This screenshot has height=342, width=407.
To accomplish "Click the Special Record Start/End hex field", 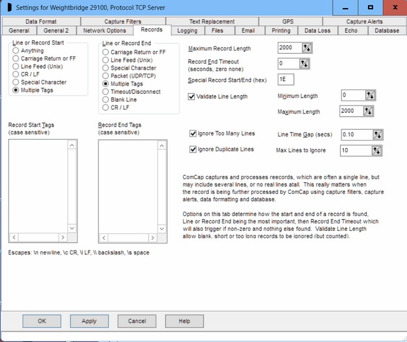I will [x=286, y=79].
